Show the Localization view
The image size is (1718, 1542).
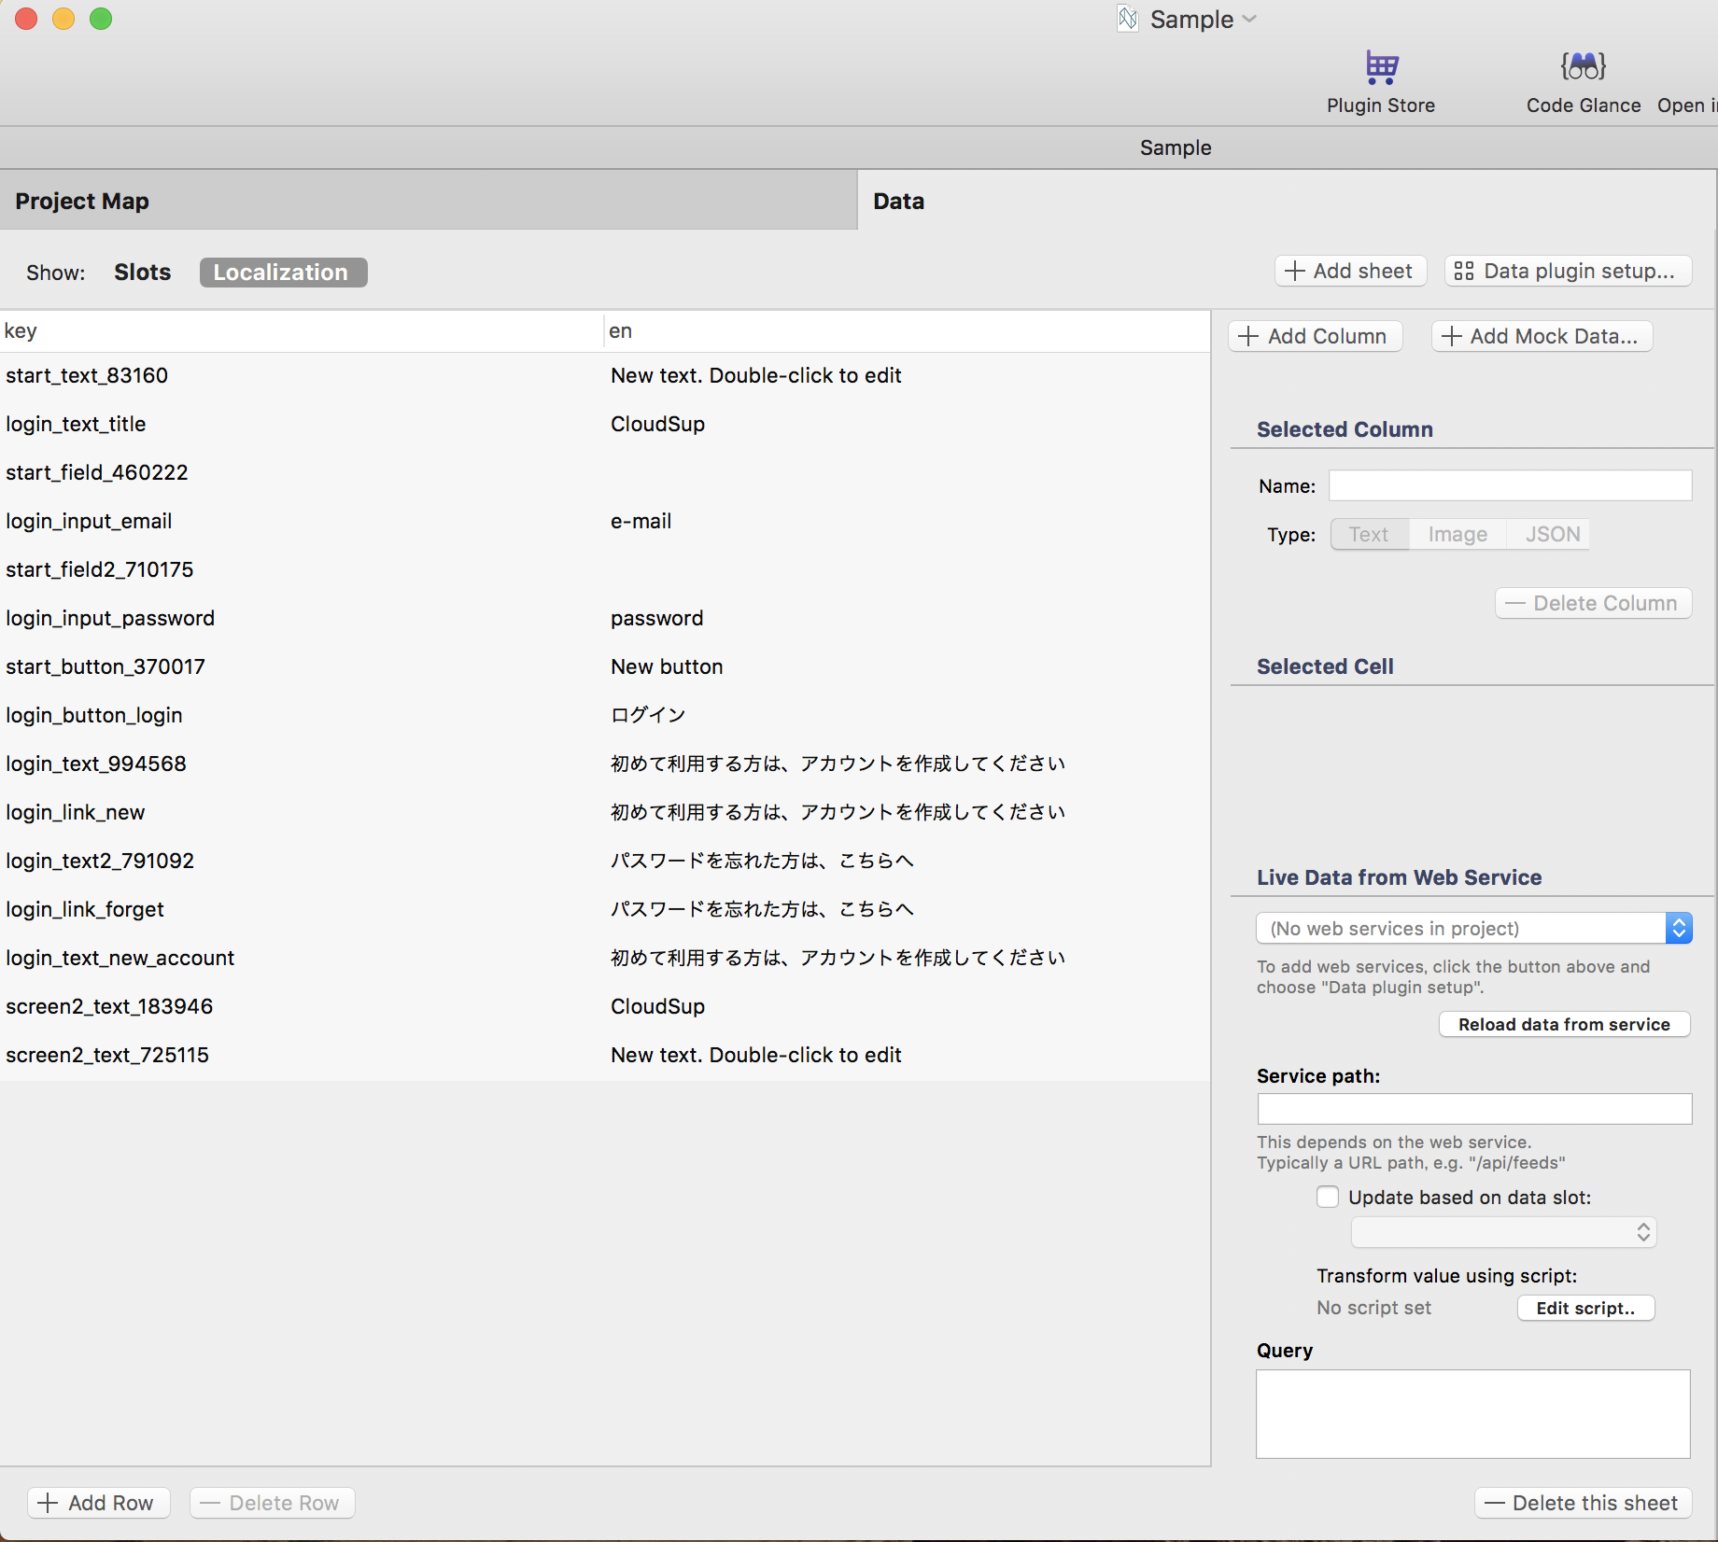click(283, 273)
